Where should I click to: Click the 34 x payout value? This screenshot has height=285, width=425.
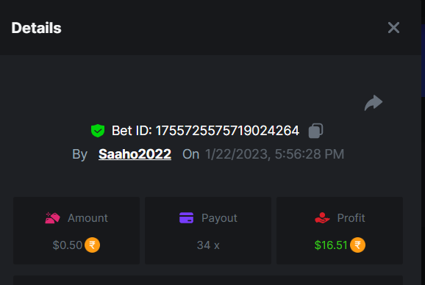[x=208, y=245]
